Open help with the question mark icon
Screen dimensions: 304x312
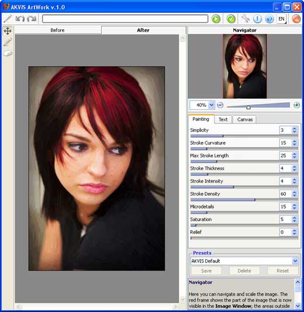[270, 19]
